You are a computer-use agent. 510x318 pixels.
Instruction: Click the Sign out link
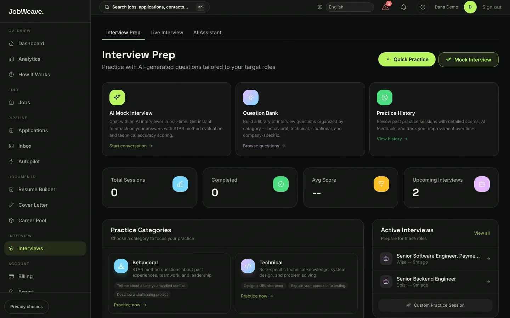click(492, 7)
